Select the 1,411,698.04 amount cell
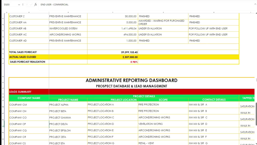Viewport: 257px width, 145px height. coord(113,28)
